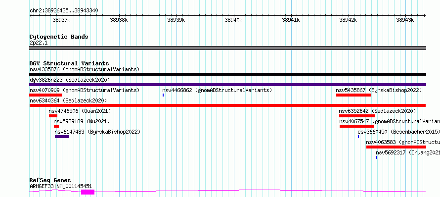Click the 38942k ruler tick label
This screenshot has height=197, width=440.
348,20
